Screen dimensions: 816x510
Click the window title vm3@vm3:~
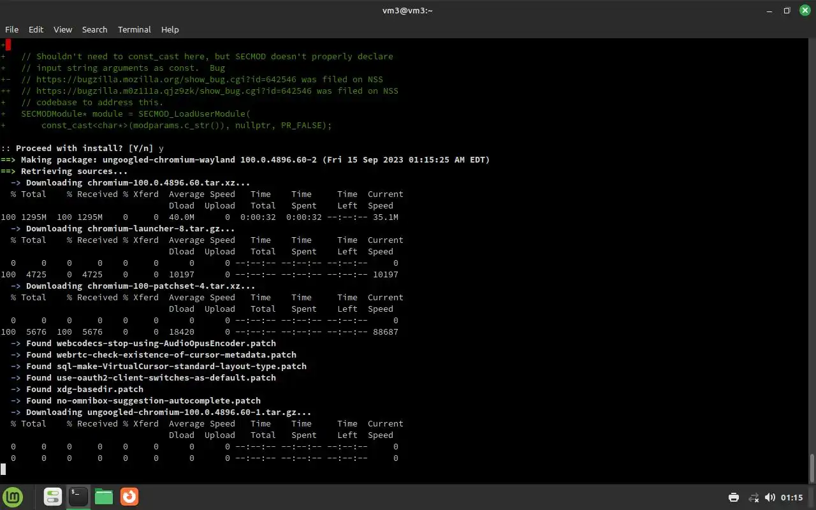pyautogui.click(x=407, y=10)
